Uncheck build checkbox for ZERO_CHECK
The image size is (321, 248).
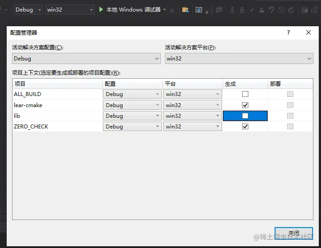(x=245, y=126)
